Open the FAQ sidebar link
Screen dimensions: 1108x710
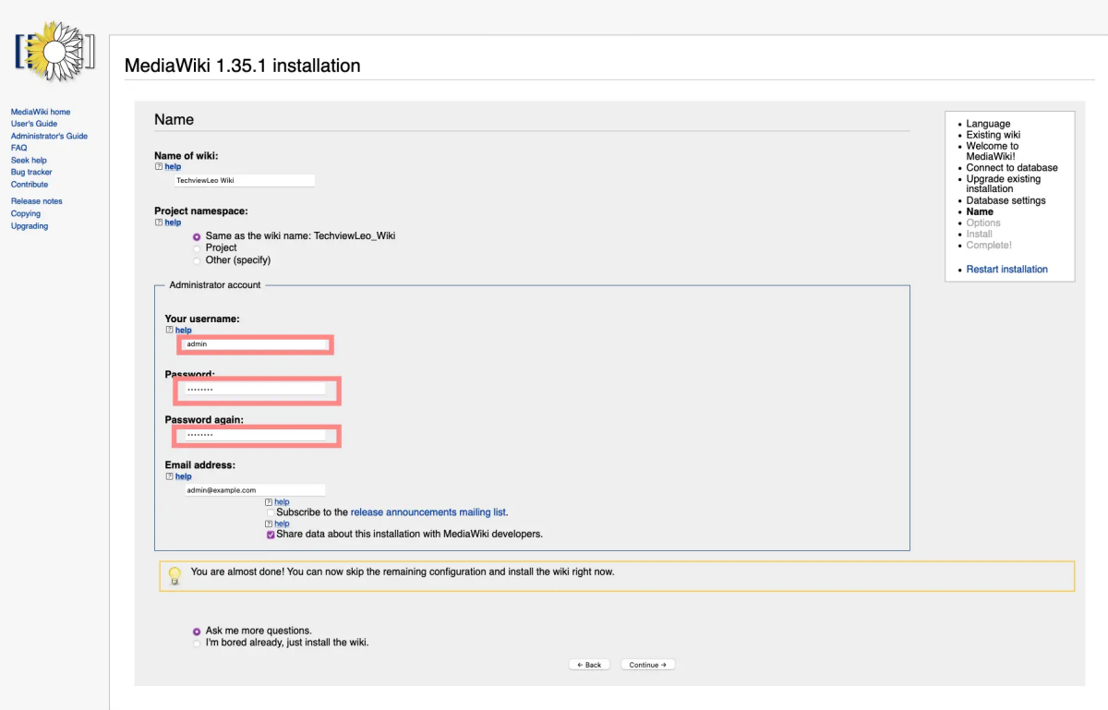coord(18,148)
